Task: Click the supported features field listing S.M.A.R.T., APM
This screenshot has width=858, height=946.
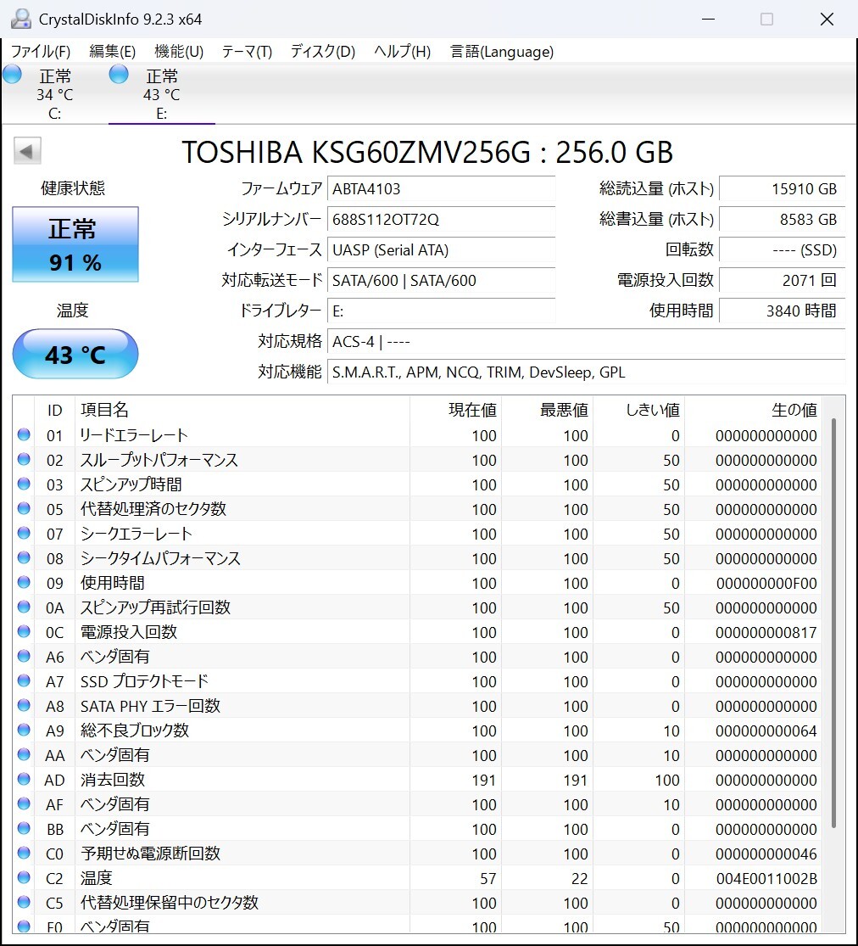Action: pyautogui.click(x=586, y=372)
